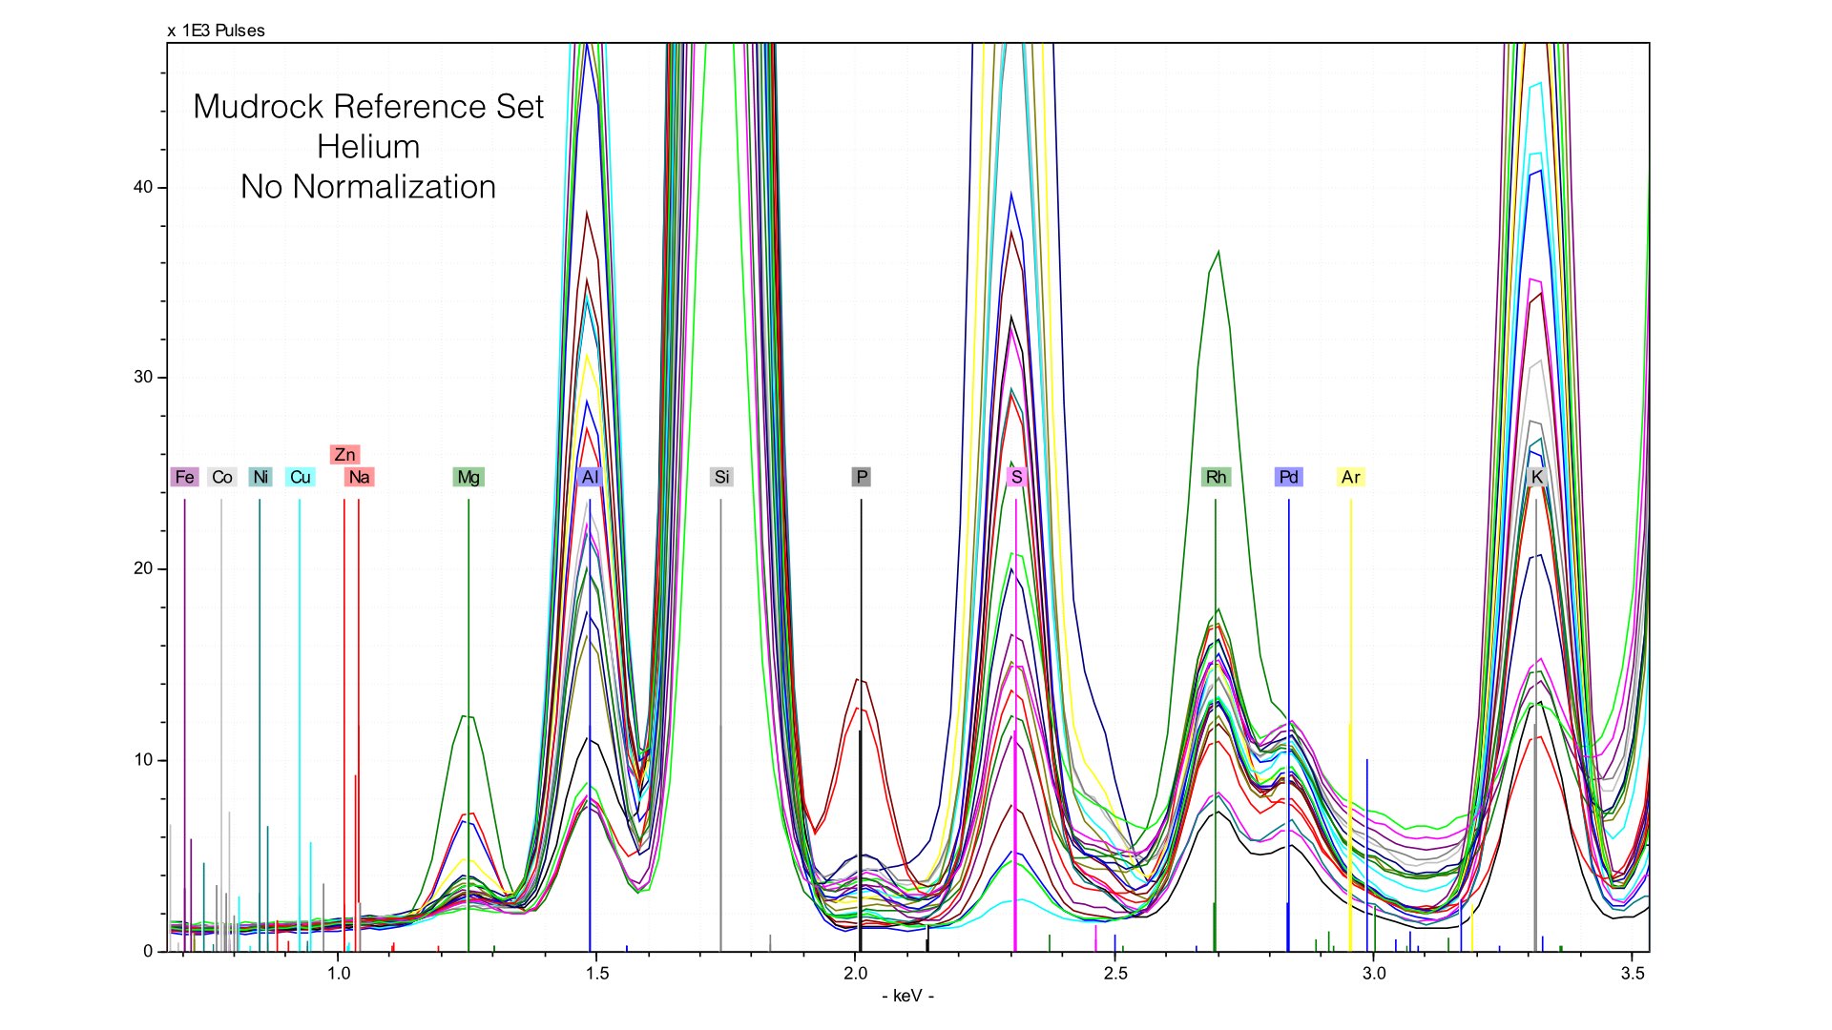Viewport: 1832px width, 1030px height.
Task: Select the Al element label
Action: 590,477
